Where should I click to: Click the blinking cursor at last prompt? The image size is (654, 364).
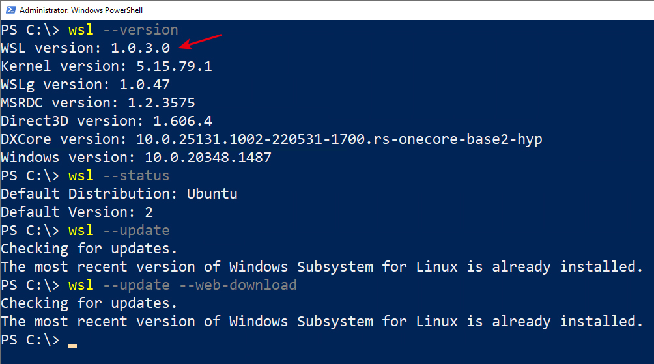[x=72, y=346]
